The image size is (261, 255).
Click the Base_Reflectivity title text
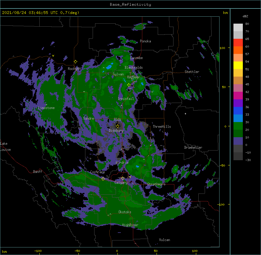130,5
